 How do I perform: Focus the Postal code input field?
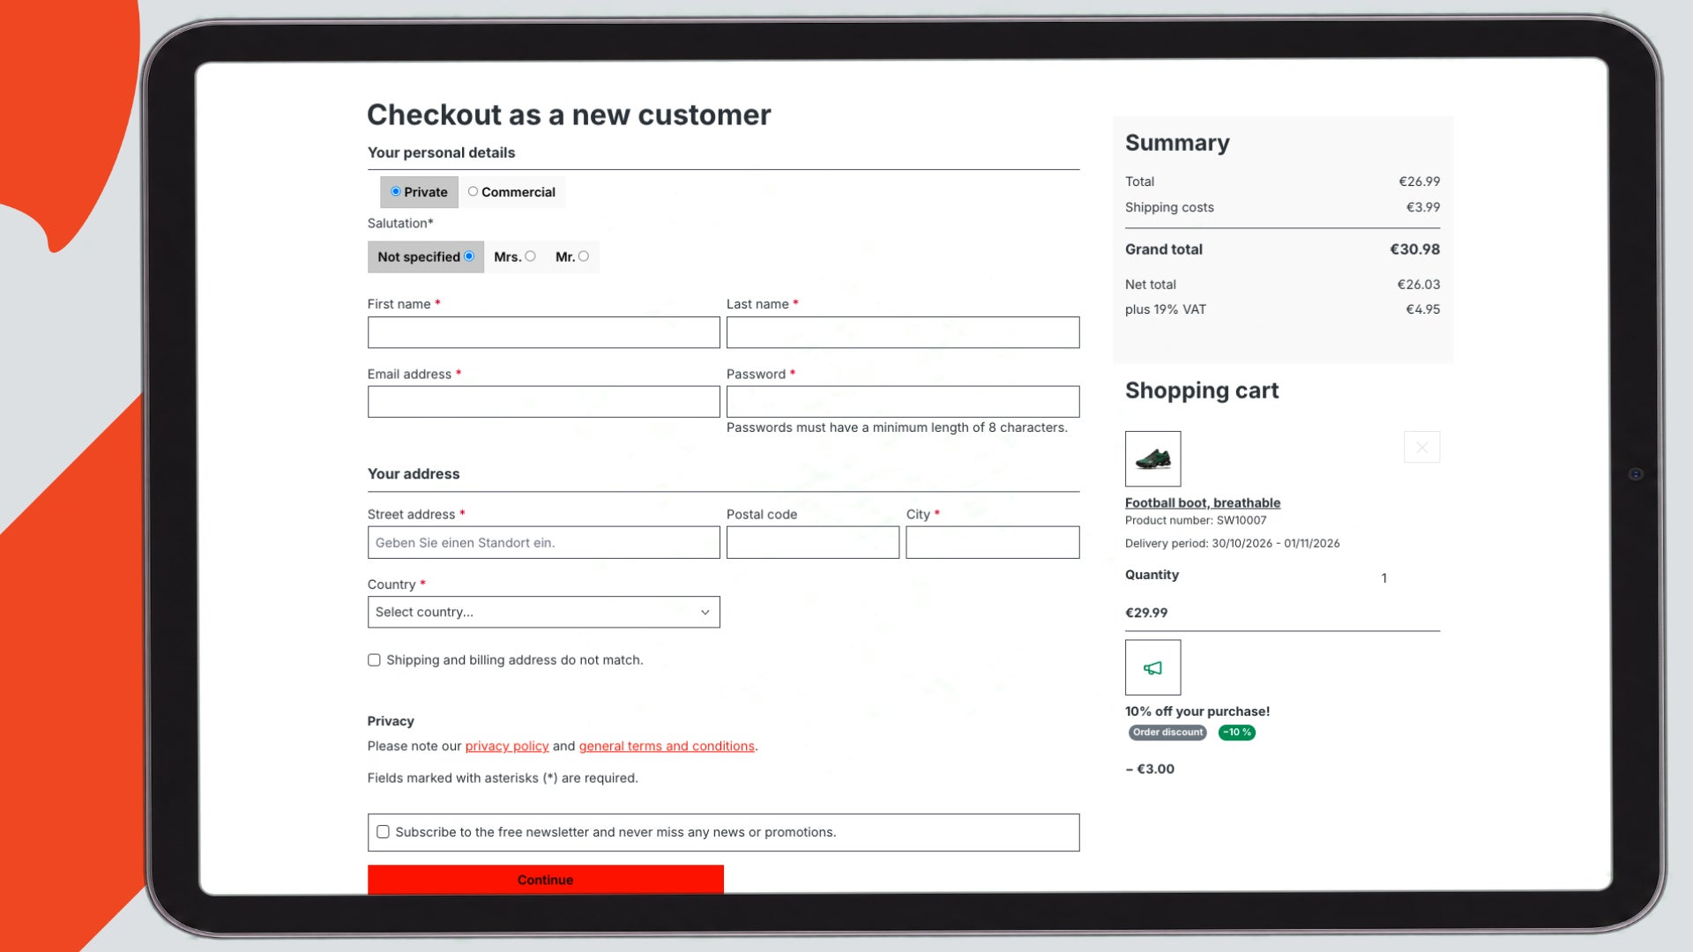click(x=812, y=543)
